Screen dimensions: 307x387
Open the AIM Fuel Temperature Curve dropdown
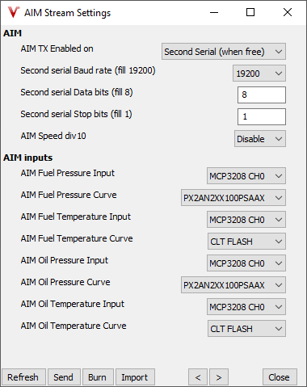click(246, 242)
